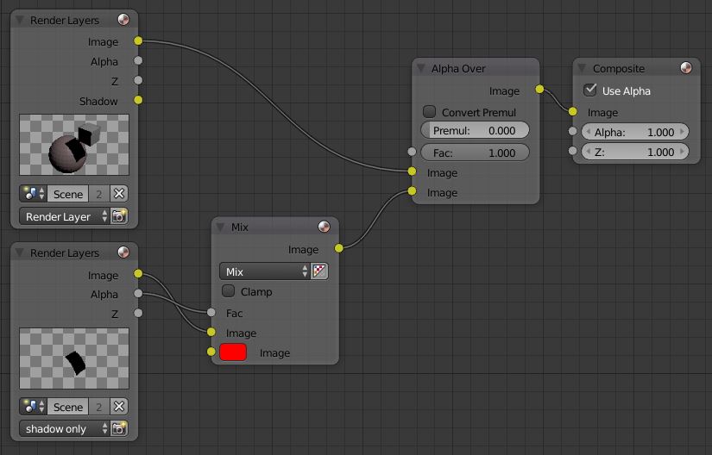This screenshot has height=455, width=712.
Task: Click Image output socket of bottom Render Layers node
Action: pos(138,273)
